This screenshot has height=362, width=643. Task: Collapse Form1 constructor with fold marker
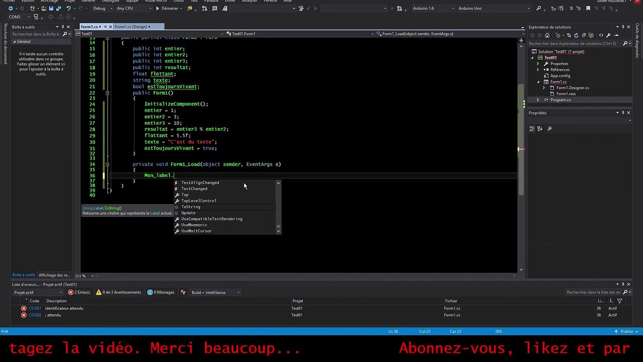click(107, 93)
